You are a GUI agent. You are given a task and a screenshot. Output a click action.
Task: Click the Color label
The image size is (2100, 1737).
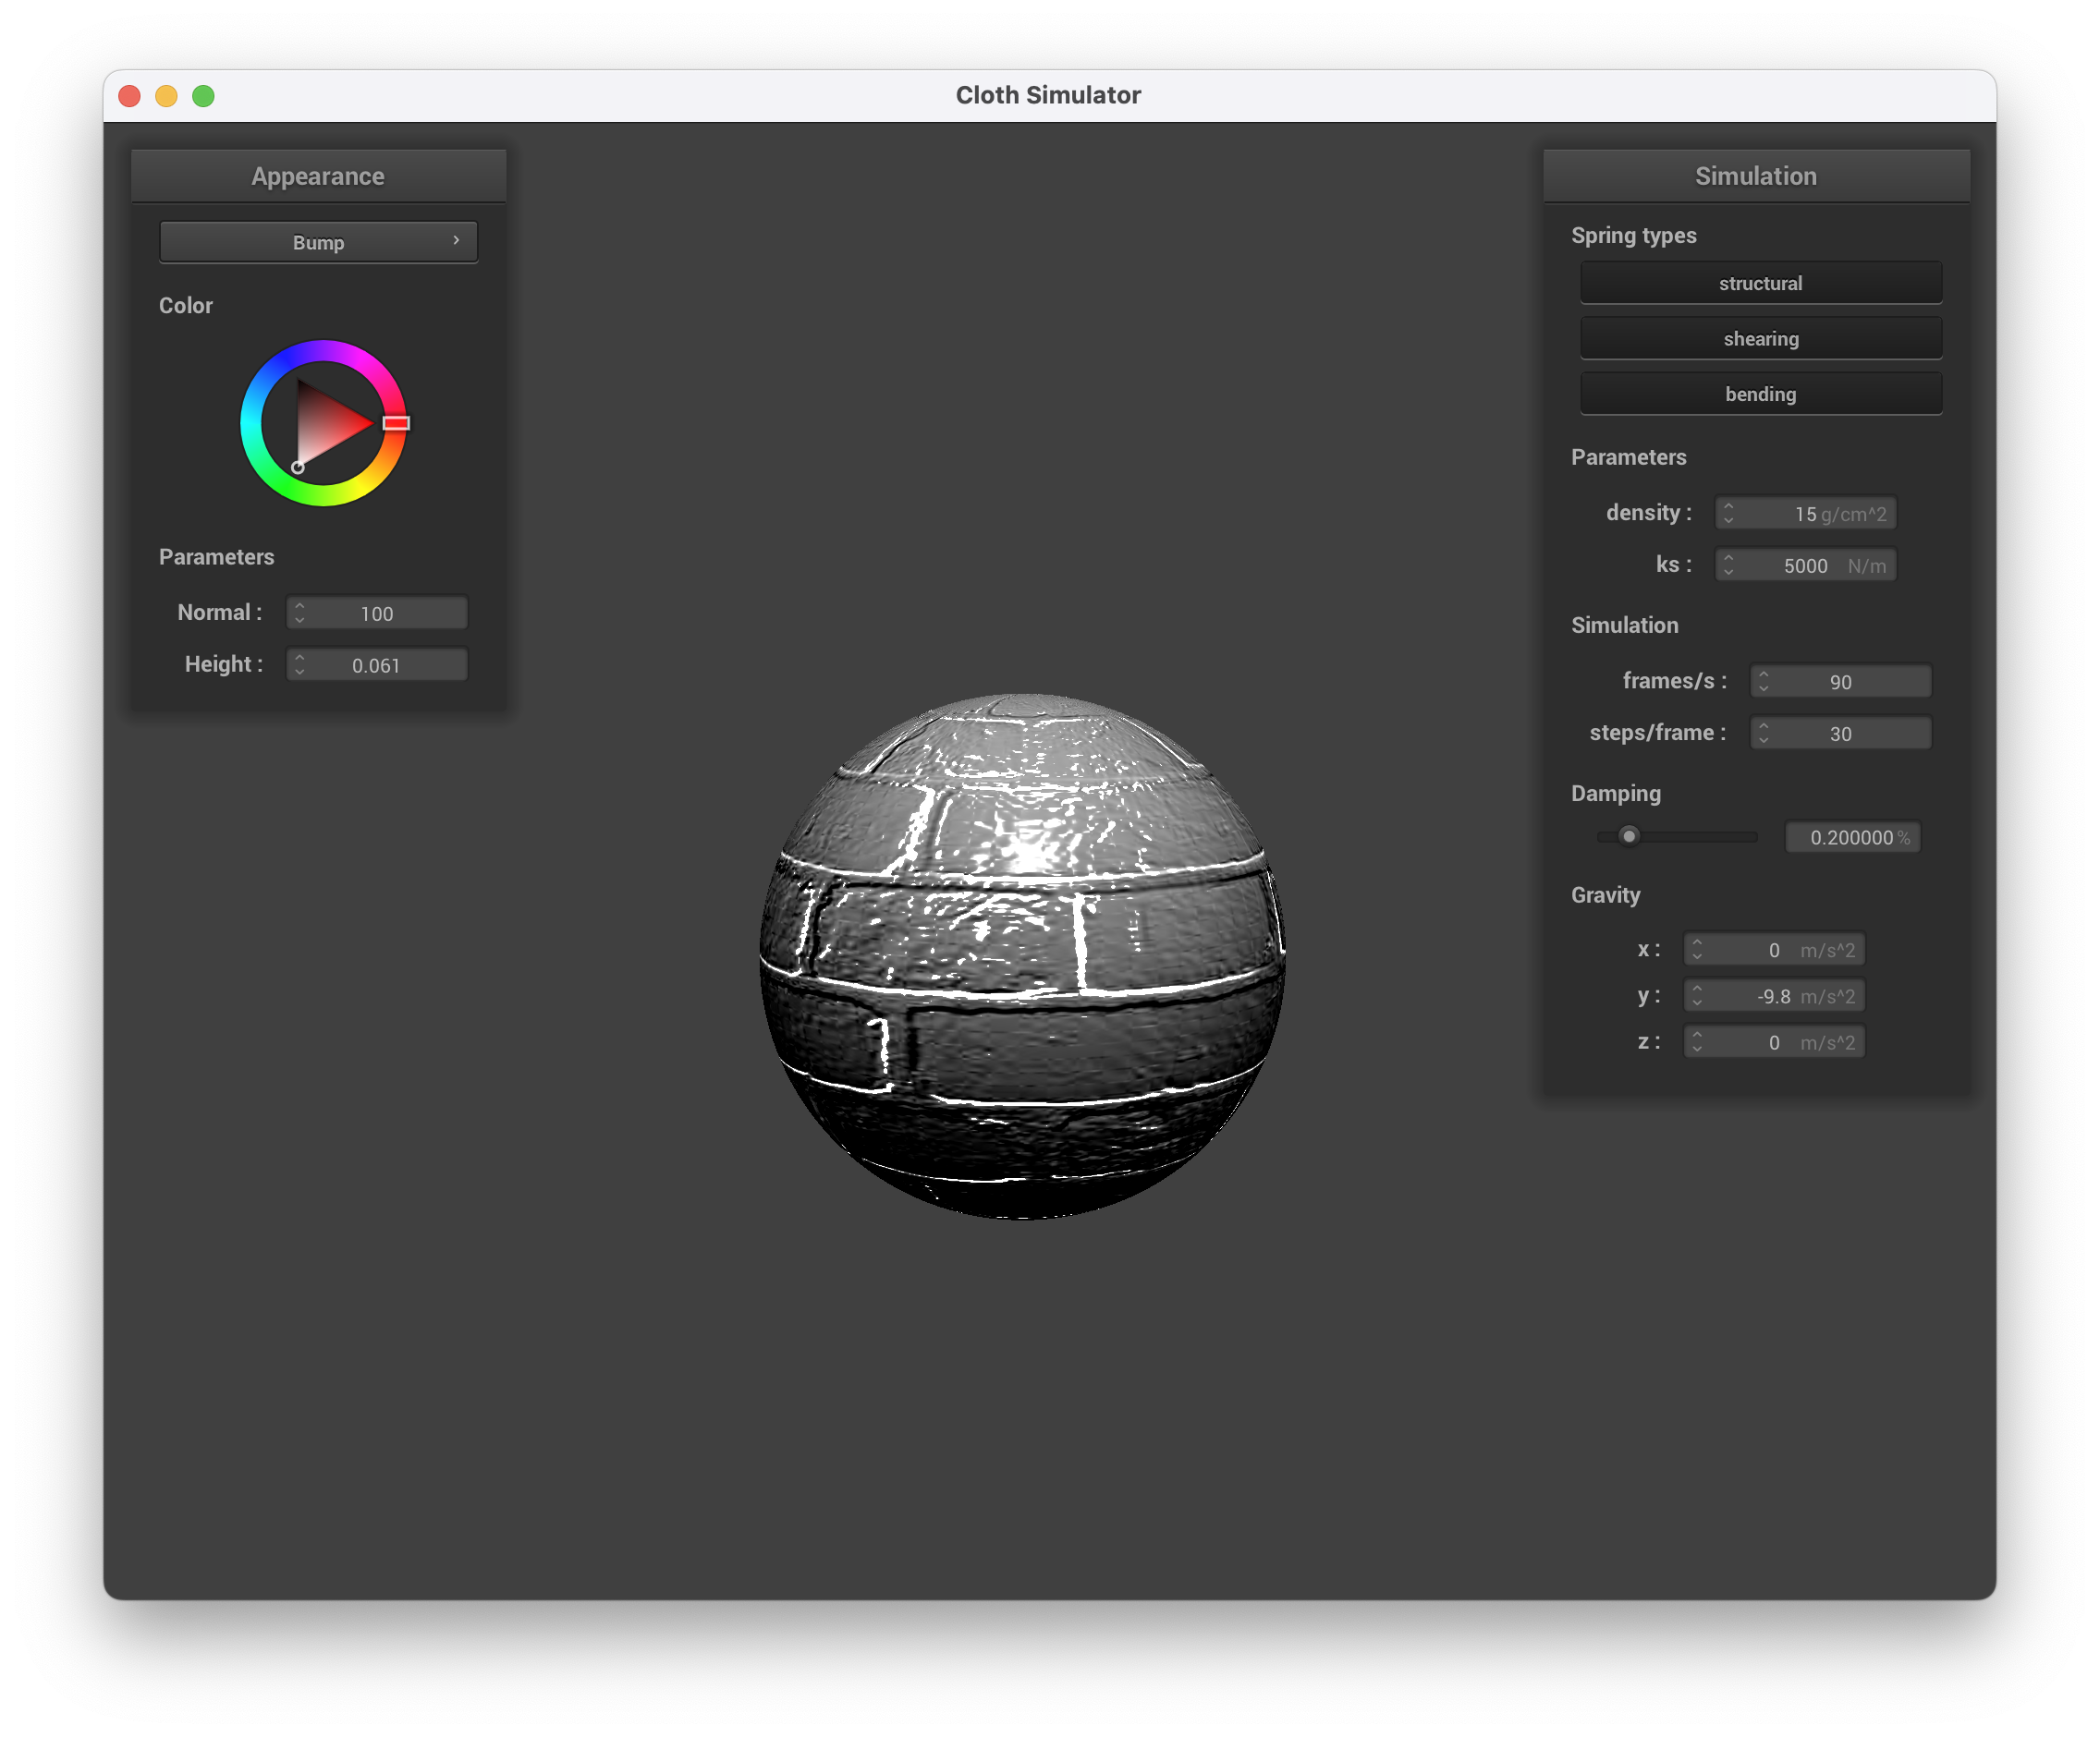[186, 306]
